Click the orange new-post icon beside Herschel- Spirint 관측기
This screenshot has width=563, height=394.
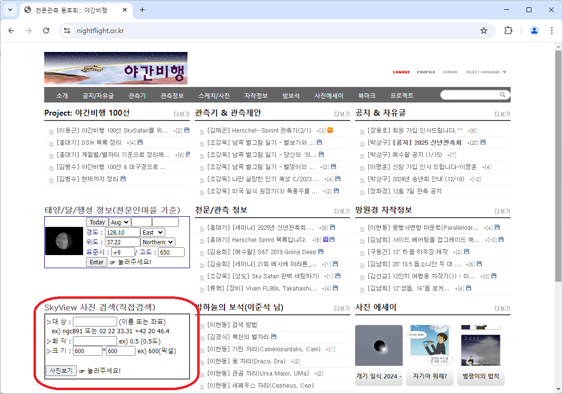pos(330,130)
